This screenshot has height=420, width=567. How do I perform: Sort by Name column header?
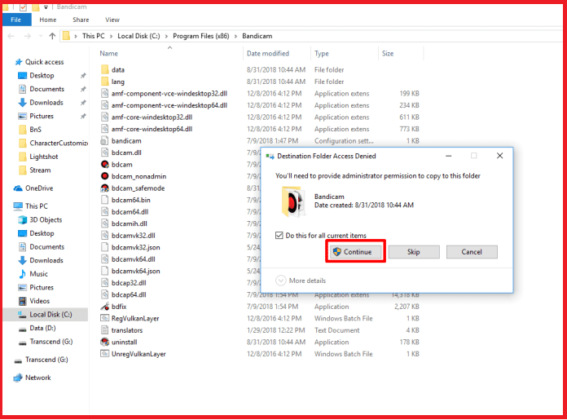[109, 53]
